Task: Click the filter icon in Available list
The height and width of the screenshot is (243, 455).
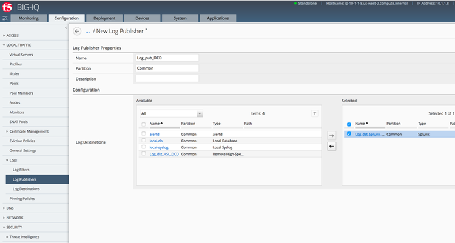Action: (314, 113)
